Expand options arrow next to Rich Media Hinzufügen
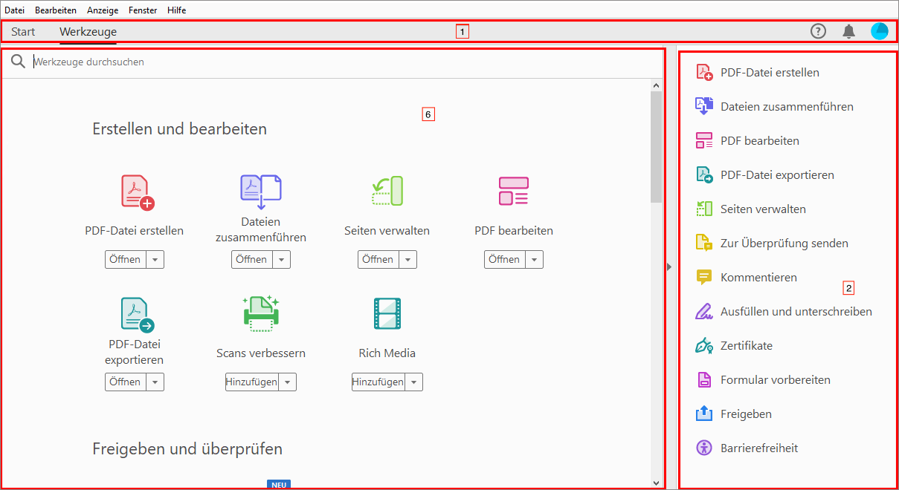The width and height of the screenshot is (899, 490). [x=414, y=382]
